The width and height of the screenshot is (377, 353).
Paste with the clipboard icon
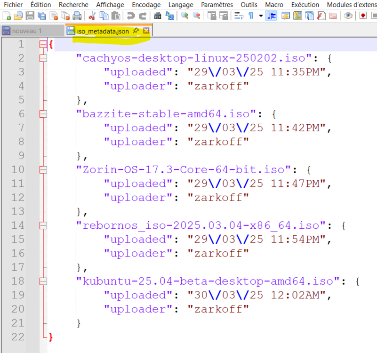(116, 16)
